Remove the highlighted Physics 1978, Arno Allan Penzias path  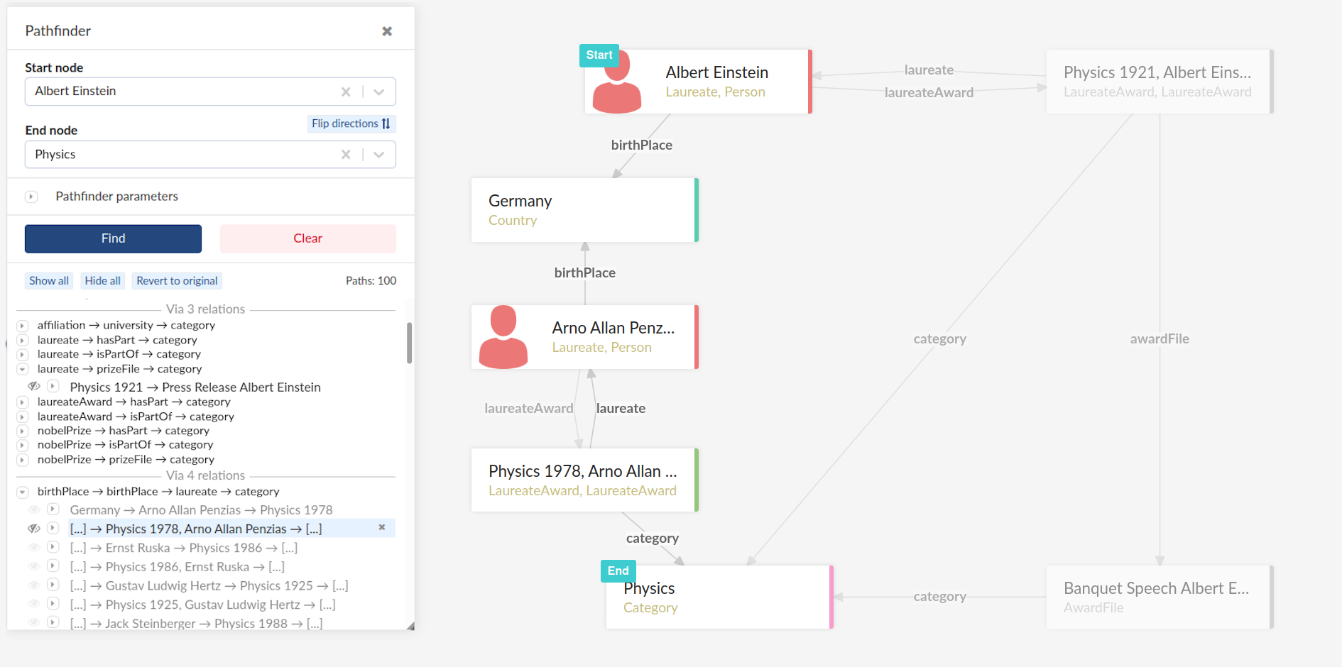pos(382,527)
